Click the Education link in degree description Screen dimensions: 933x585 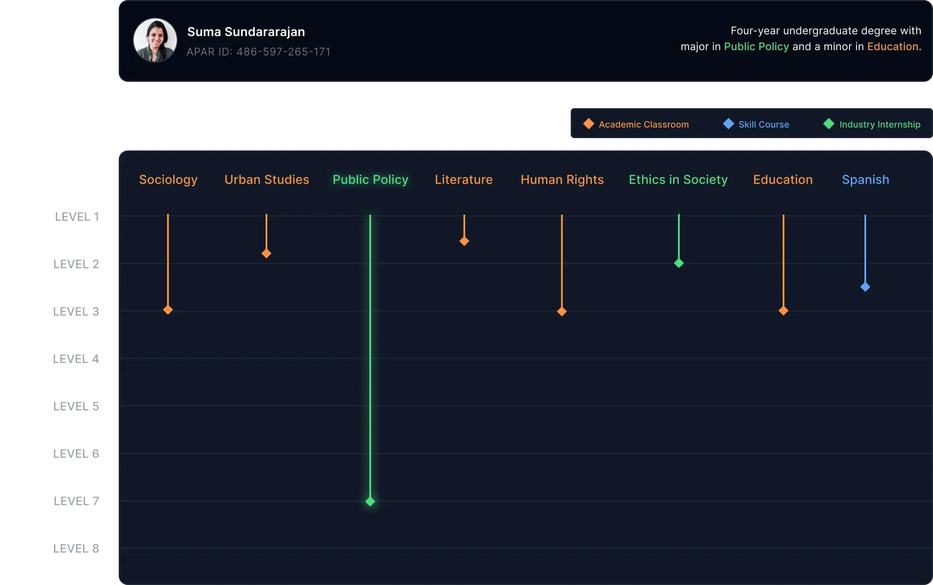[x=893, y=47]
